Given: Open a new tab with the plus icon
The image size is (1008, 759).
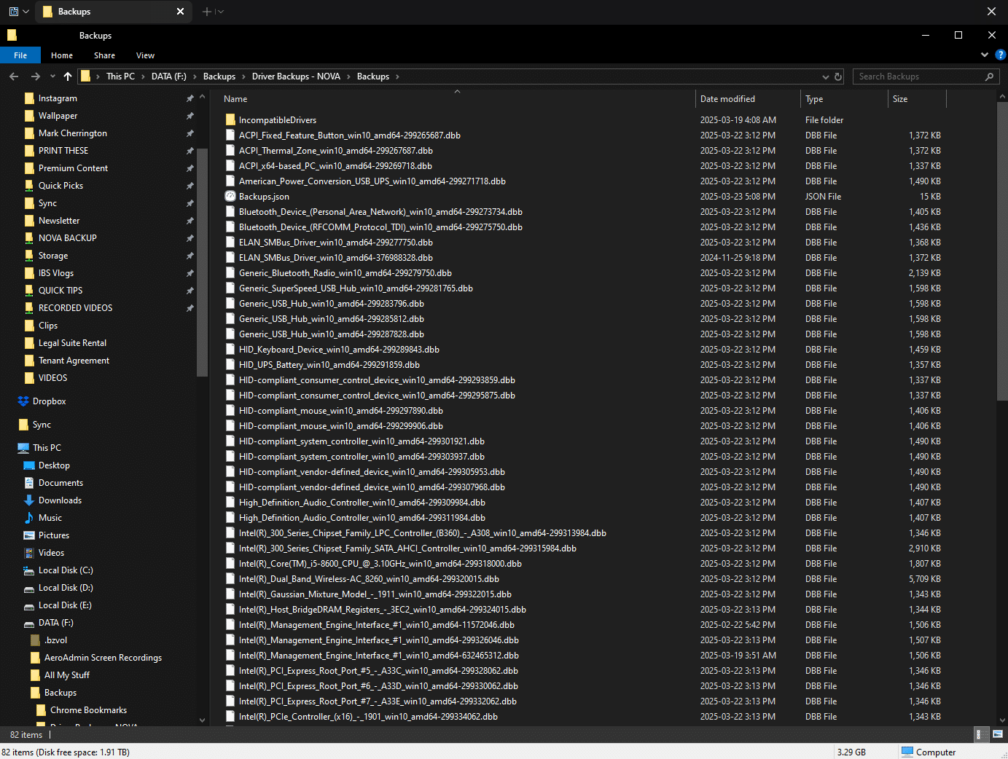Looking at the screenshot, I should (208, 11).
